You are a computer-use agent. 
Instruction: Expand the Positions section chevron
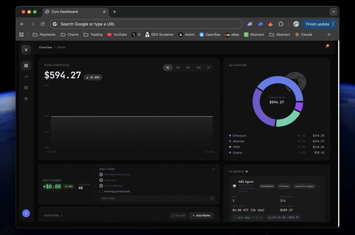62,215
